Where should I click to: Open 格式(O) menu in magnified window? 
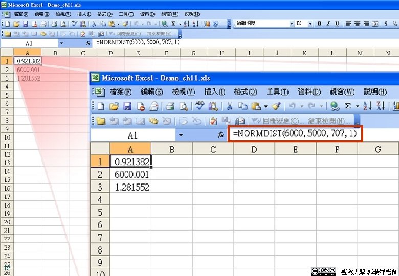246,92
